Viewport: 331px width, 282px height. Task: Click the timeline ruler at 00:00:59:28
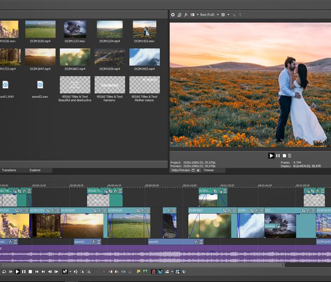coord(152,186)
